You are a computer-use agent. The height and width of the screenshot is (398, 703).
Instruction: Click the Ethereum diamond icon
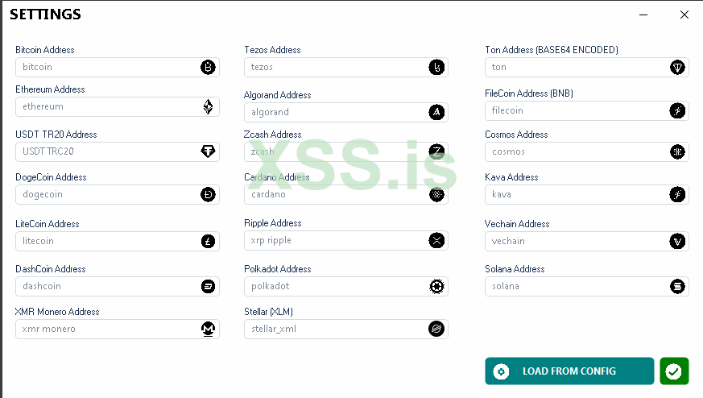(x=208, y=106)
